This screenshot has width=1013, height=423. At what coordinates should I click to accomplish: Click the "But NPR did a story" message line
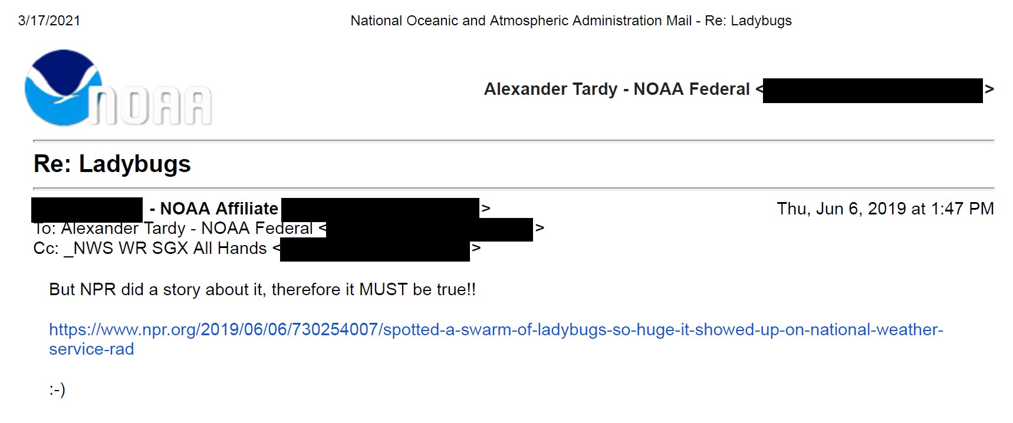tap(262, 290)
